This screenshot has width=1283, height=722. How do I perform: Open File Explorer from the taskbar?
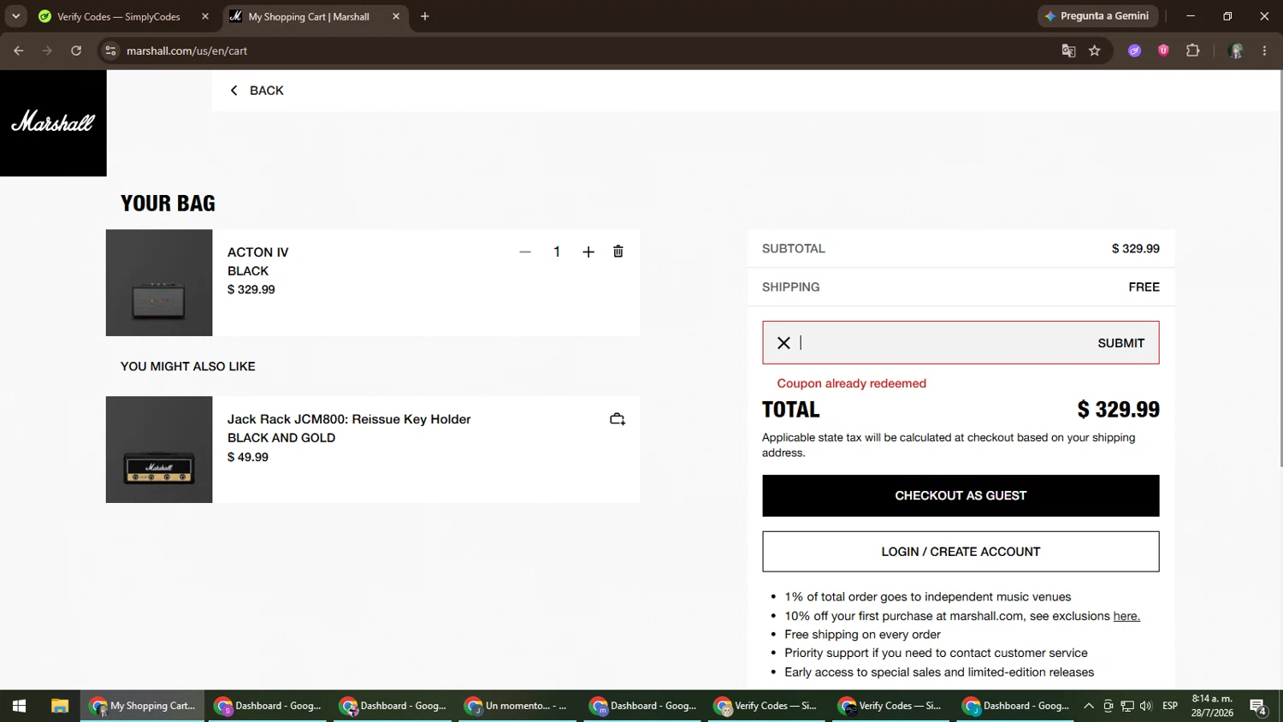[59, 706]
